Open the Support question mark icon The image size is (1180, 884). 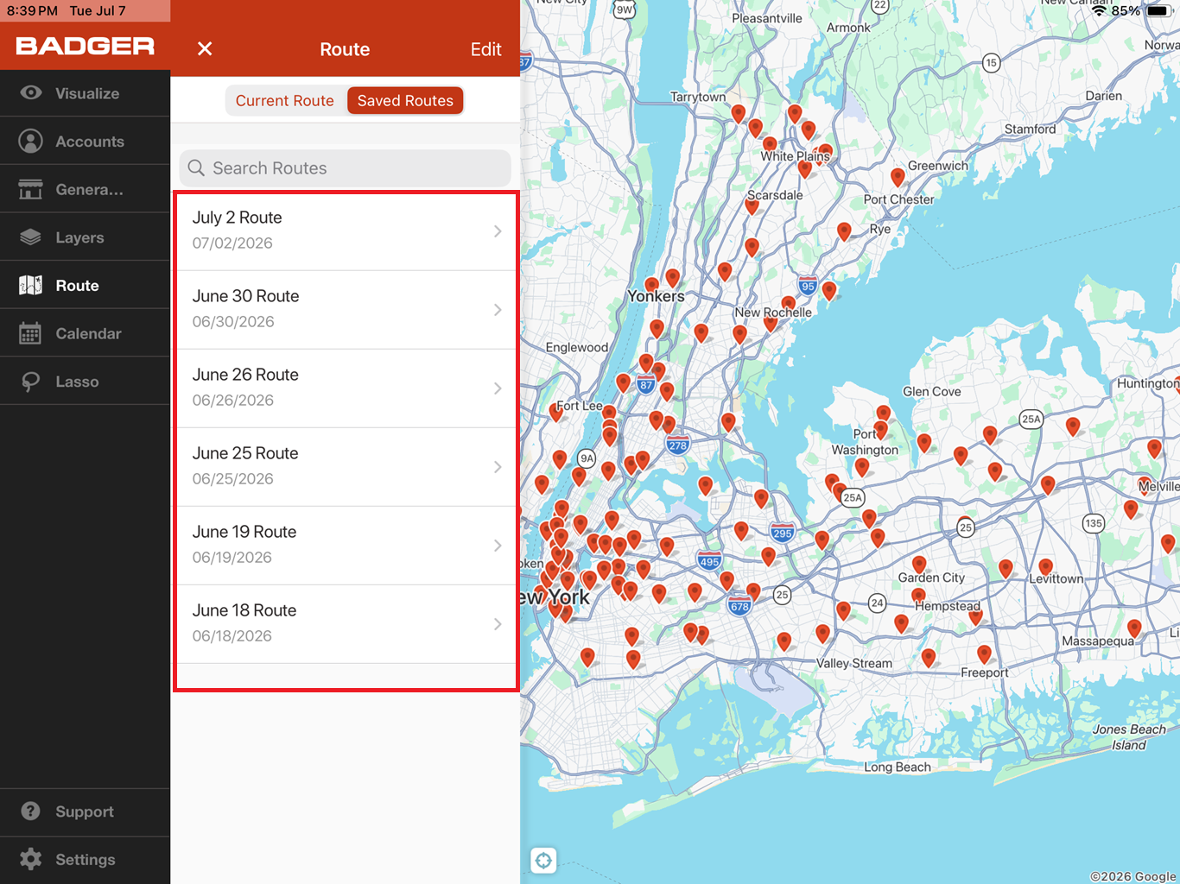31,811
